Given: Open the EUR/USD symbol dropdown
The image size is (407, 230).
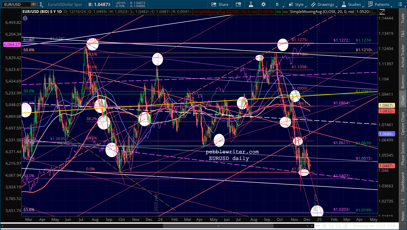Looking at the screenshot, I should coord(34,4).
